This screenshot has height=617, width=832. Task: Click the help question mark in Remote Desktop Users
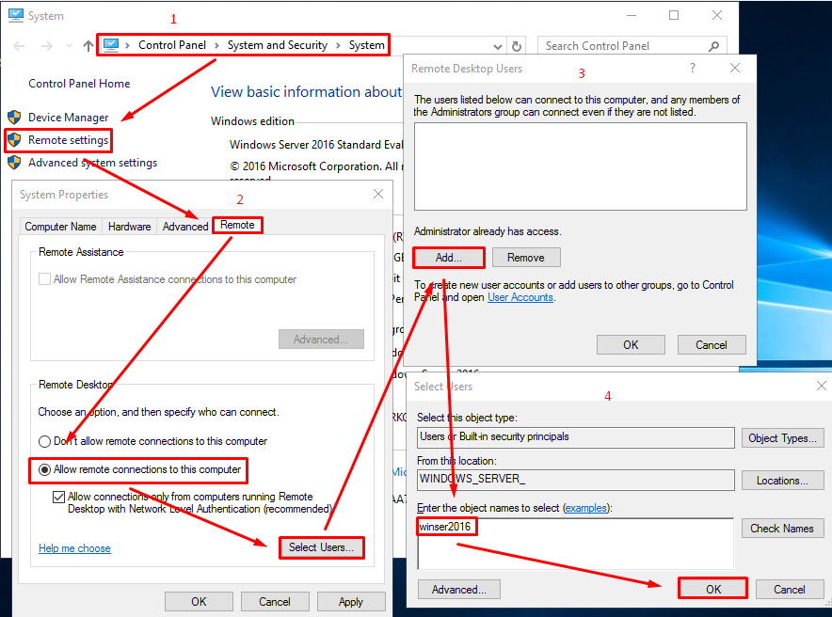click(x=693, y=68)
